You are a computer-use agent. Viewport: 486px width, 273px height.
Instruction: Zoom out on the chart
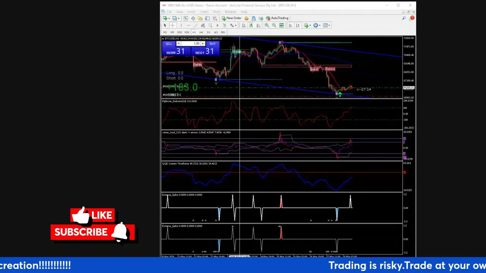pos(274,25)
